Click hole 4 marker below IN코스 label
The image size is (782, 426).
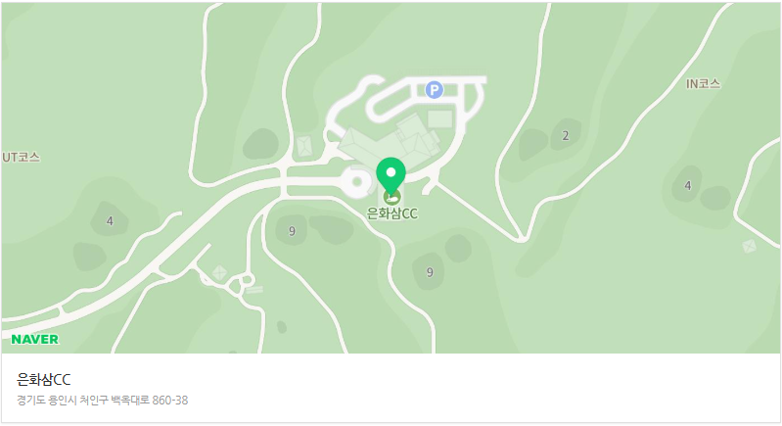click(688, 185)
